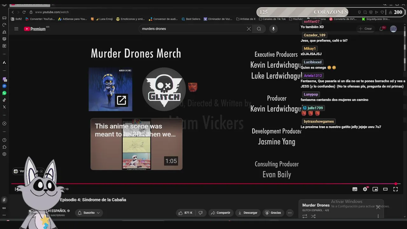
Task: Open Best Sellers bookmark
Action: 191,19
